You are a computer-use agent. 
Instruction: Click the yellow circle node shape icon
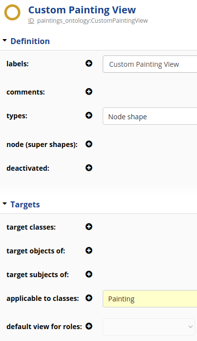pos(12,12)
